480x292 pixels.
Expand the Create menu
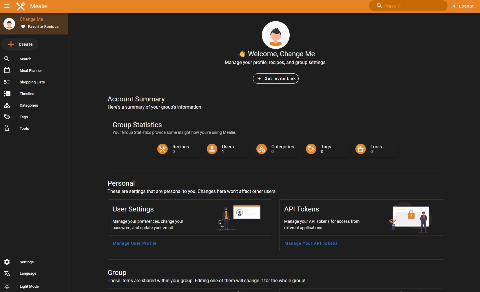tap(20, 44)
